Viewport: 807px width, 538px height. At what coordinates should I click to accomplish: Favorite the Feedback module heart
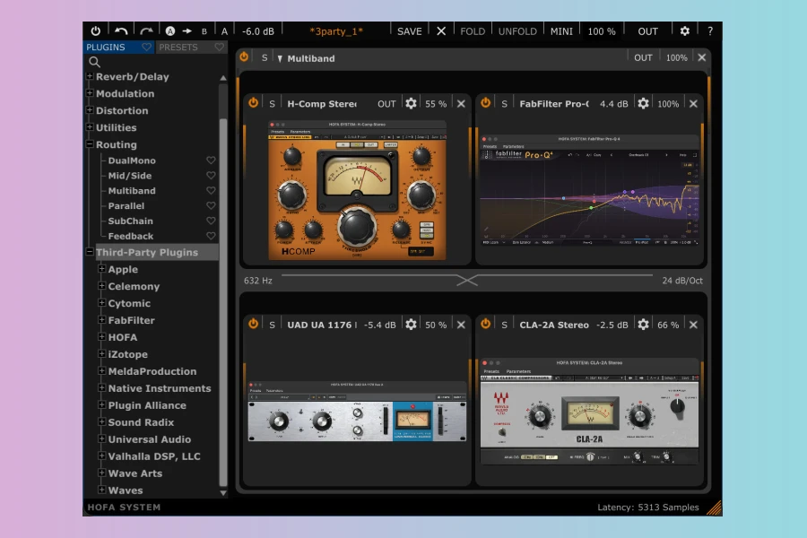211,236
